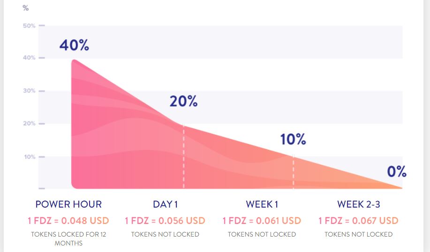Click the 10% y-axis tick label
430x252 pixels.
(x=30, y=157)
